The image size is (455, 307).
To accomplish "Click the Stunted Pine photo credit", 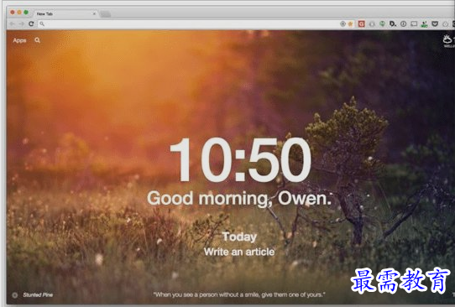I will point(38,294).
